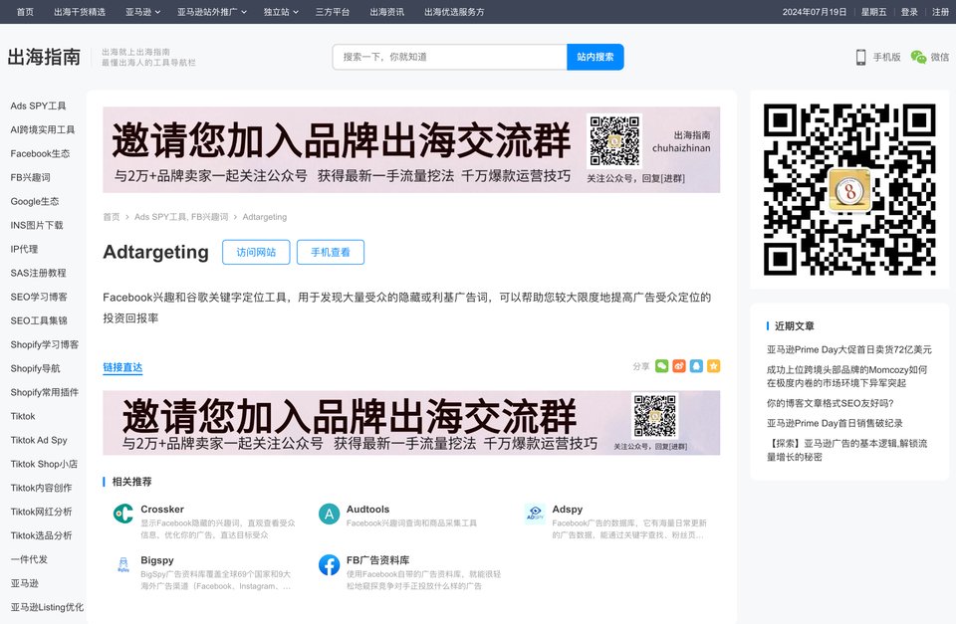Select Shopify导航 in left sidebar
Image resolution: width=956 pixels, height=624 pixels.
pyautogui.click(x=36, y=368)
